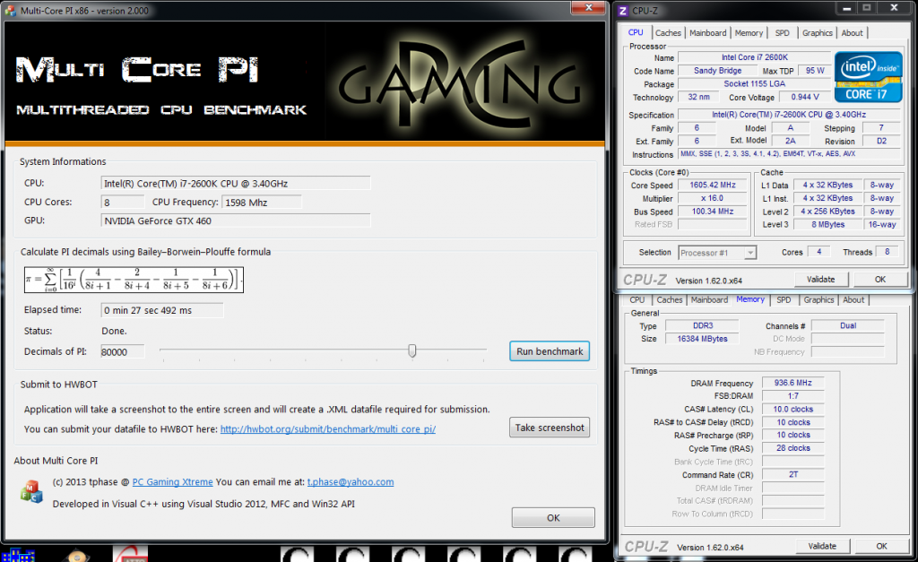
Task: Open Caches tab in the memory timings CPU-Z window
Action: (x=669, y=299)
